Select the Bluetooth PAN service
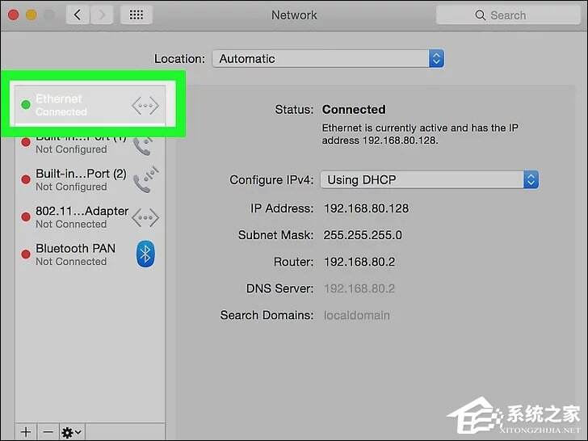 (90, 254)
